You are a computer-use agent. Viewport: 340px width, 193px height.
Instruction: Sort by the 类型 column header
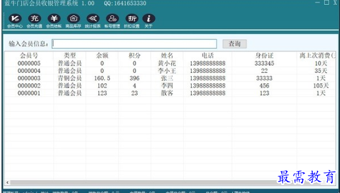pos(70,56)
